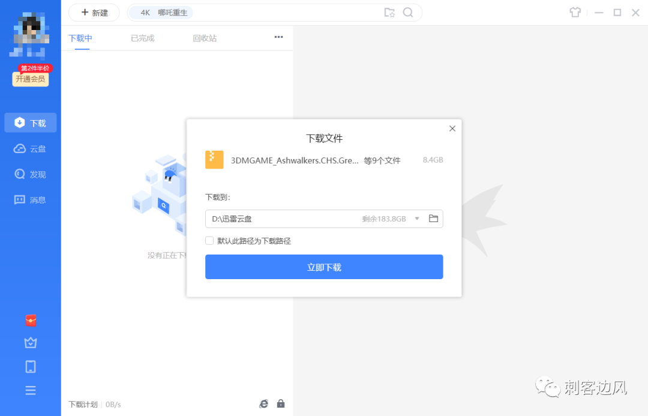This screenshot has height=416, width=648.
Task: Click the browser icon in status bar
Action: coord(263,403)
